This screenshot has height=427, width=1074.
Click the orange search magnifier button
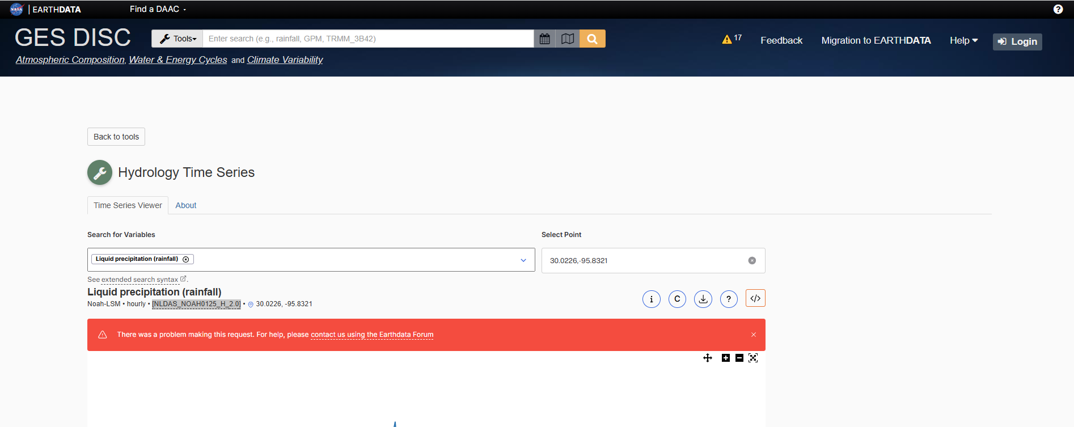tap(593, 39)
